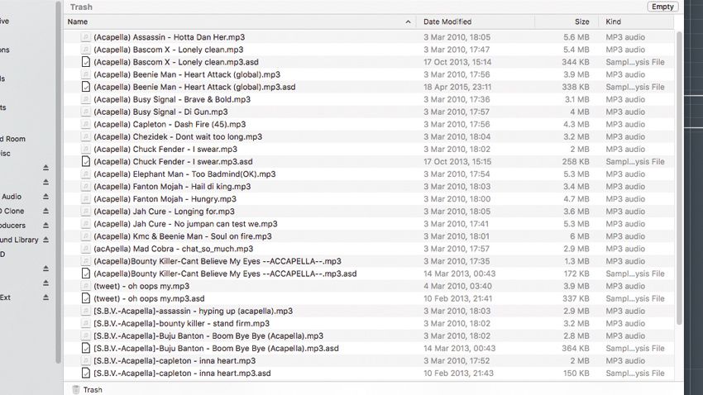Eject the sidebar volume ending in "ound Library"
The width and height of the screenshot is (703, 395).
pyautogui.click(x=46, y=240)
